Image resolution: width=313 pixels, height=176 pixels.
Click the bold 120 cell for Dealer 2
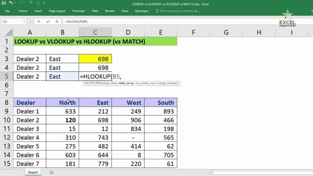[x=63, y=120]
